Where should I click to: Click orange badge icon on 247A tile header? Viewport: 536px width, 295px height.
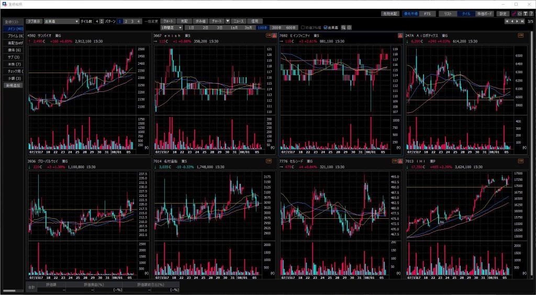tap(521, 36)
